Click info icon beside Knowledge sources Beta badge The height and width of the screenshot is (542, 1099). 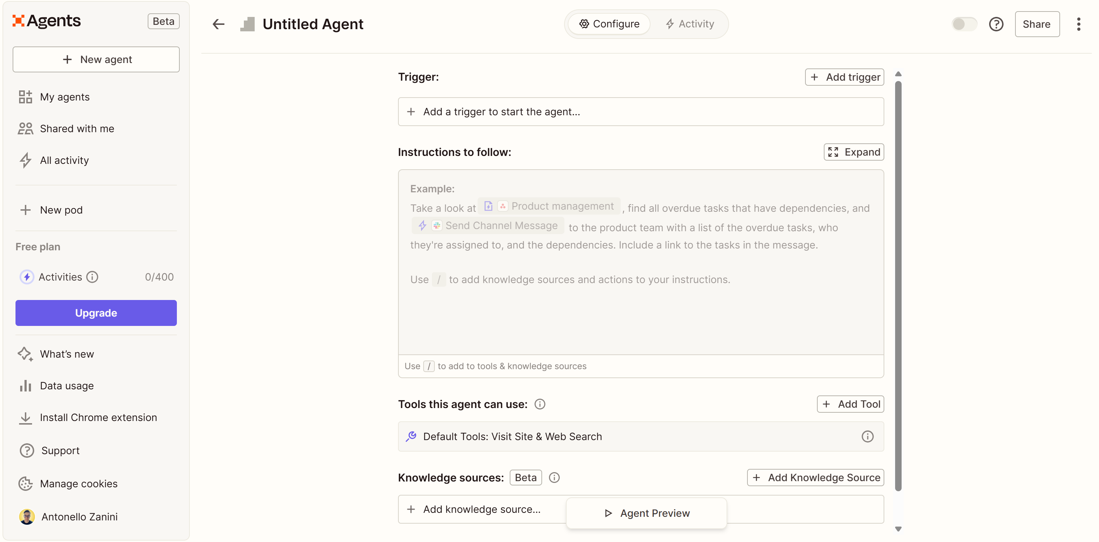554,478
